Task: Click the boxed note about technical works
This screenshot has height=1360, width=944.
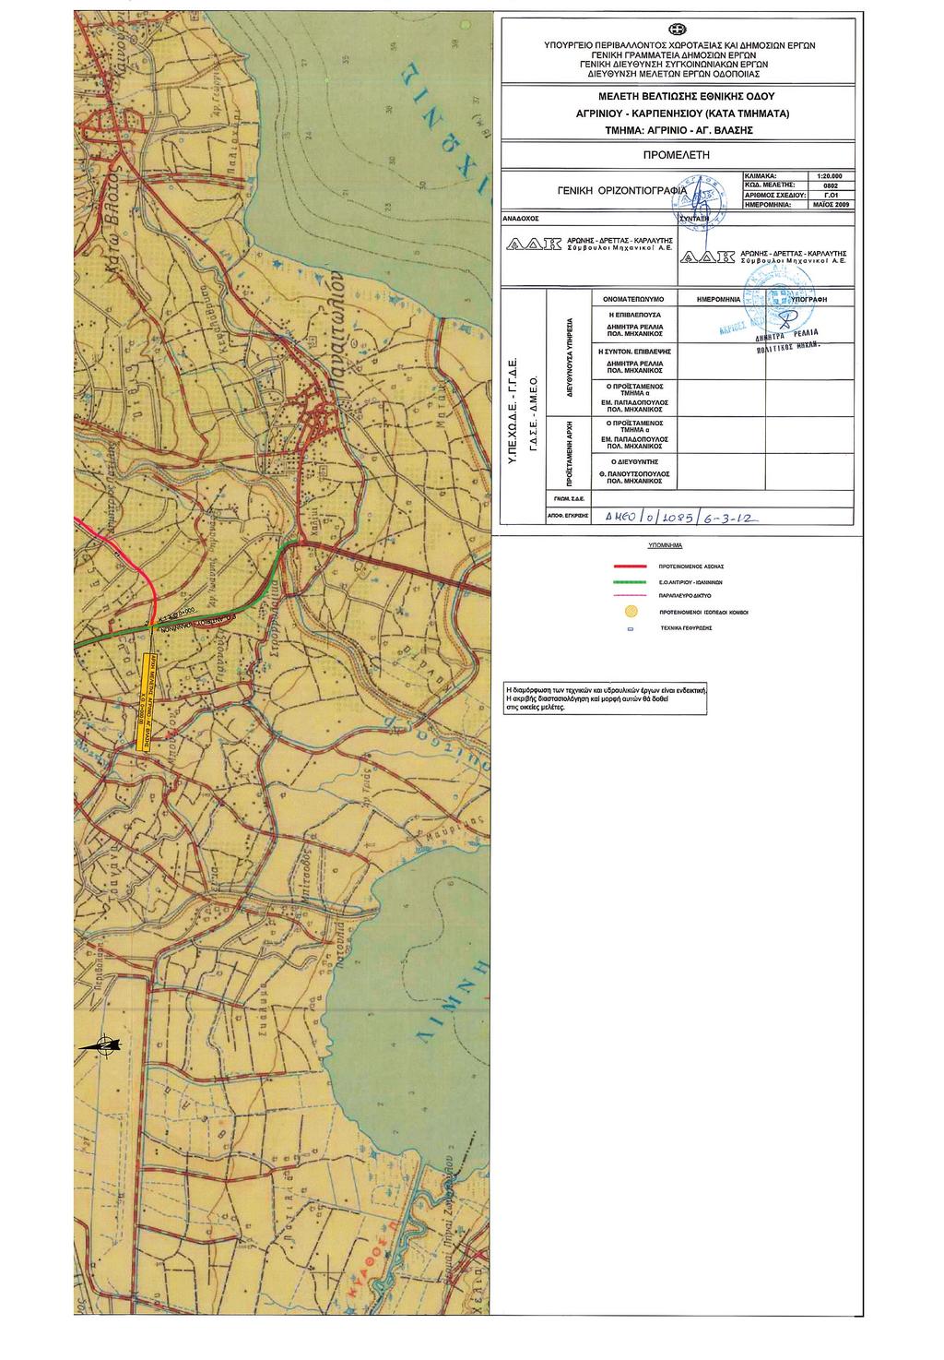Action: coord(605,700)
